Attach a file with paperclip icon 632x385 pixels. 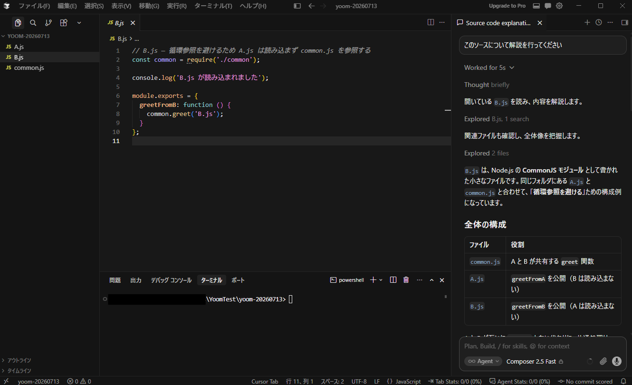click(603, 361)
